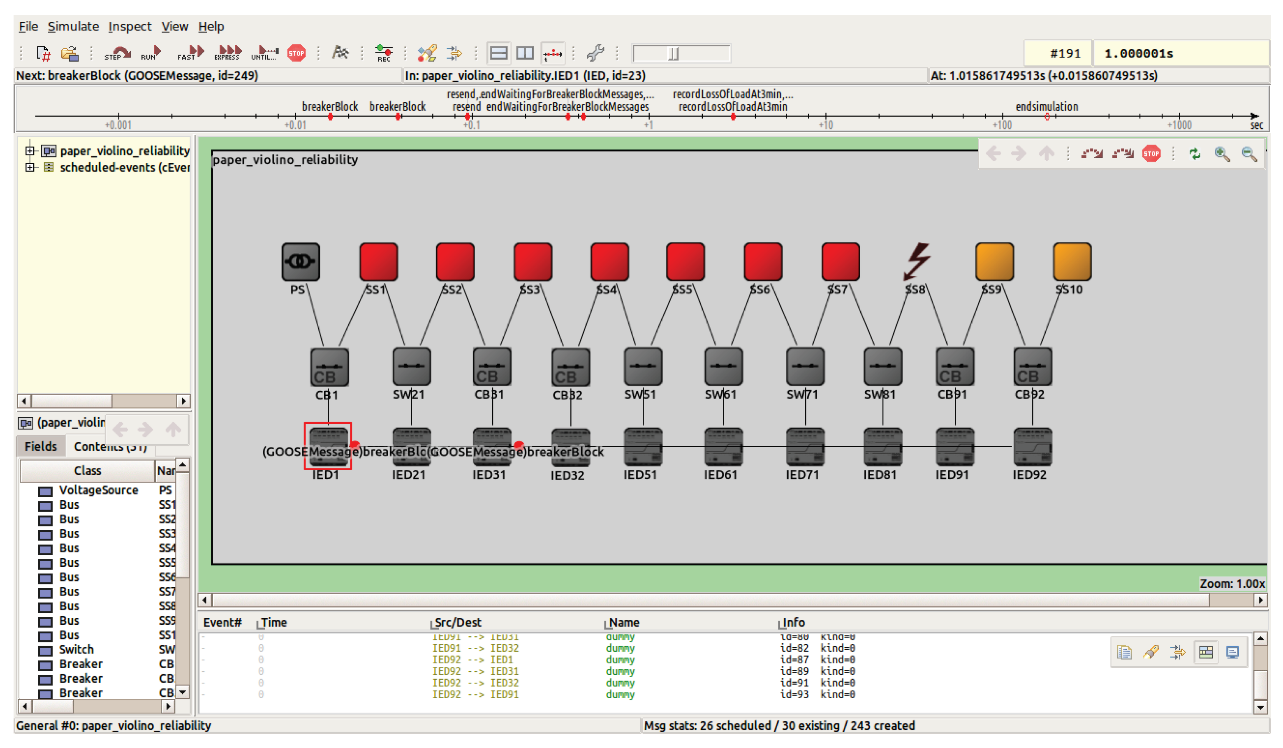This screenshot has width=1283, height=748.
Task: Toggle the vertical split layout button
Action: 524,53
